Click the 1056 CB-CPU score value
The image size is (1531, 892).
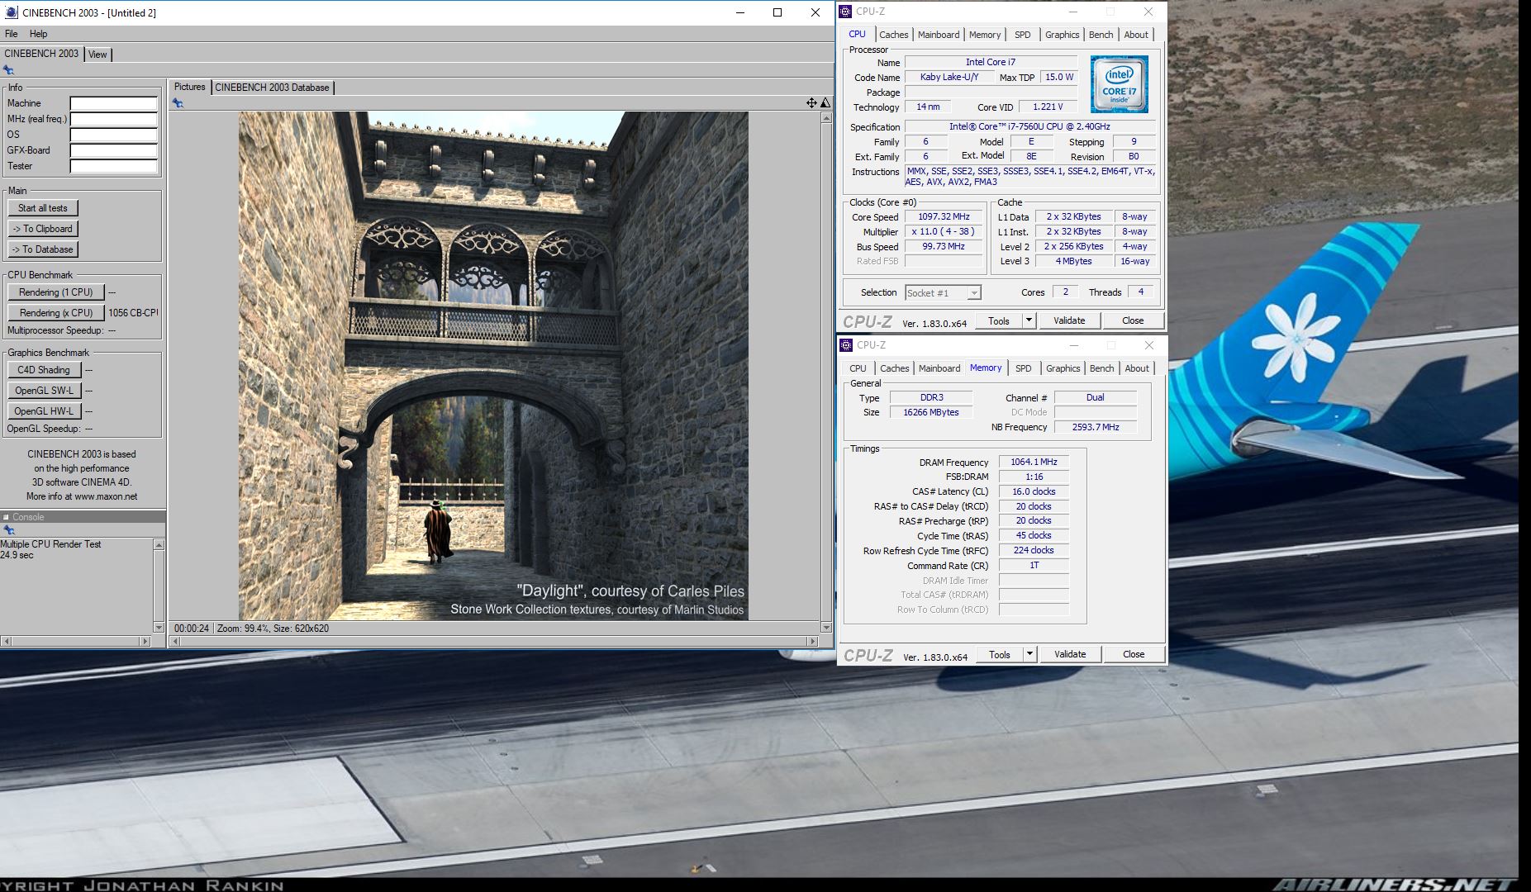pos(133,313)
